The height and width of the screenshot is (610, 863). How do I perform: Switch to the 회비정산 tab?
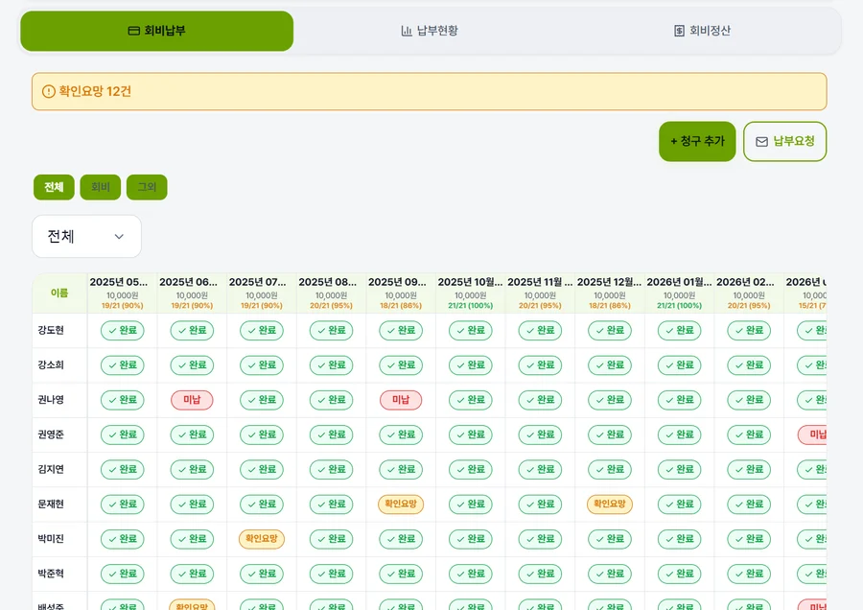click(702, 31)
